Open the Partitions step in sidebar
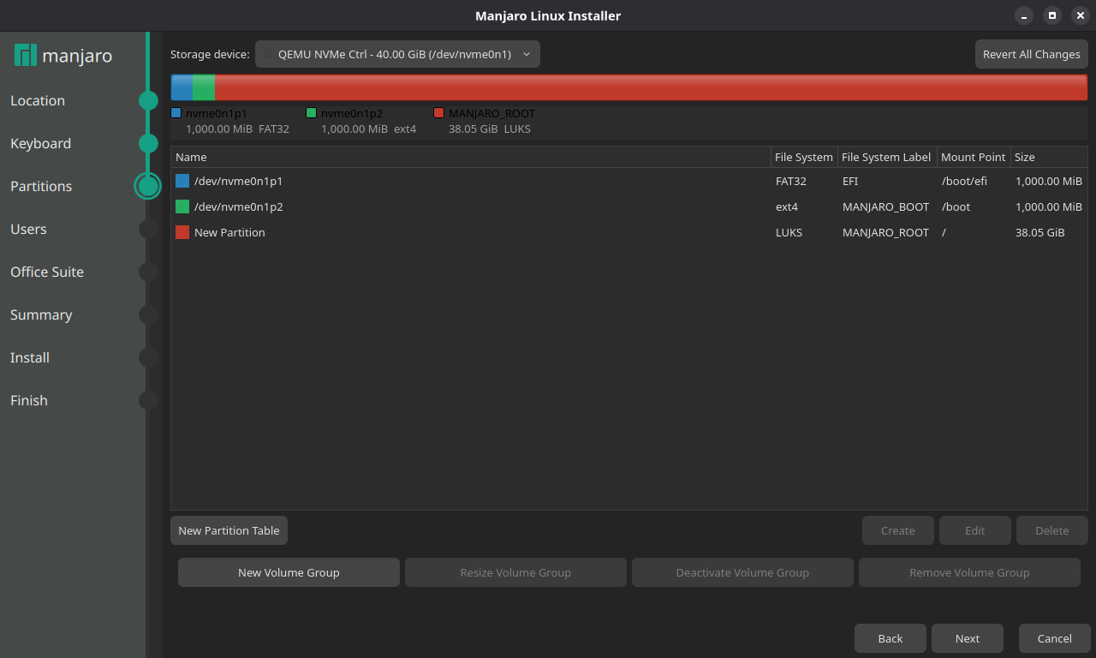The width and height of the screenshot is (1096, 658). click(x=41, y=186)
